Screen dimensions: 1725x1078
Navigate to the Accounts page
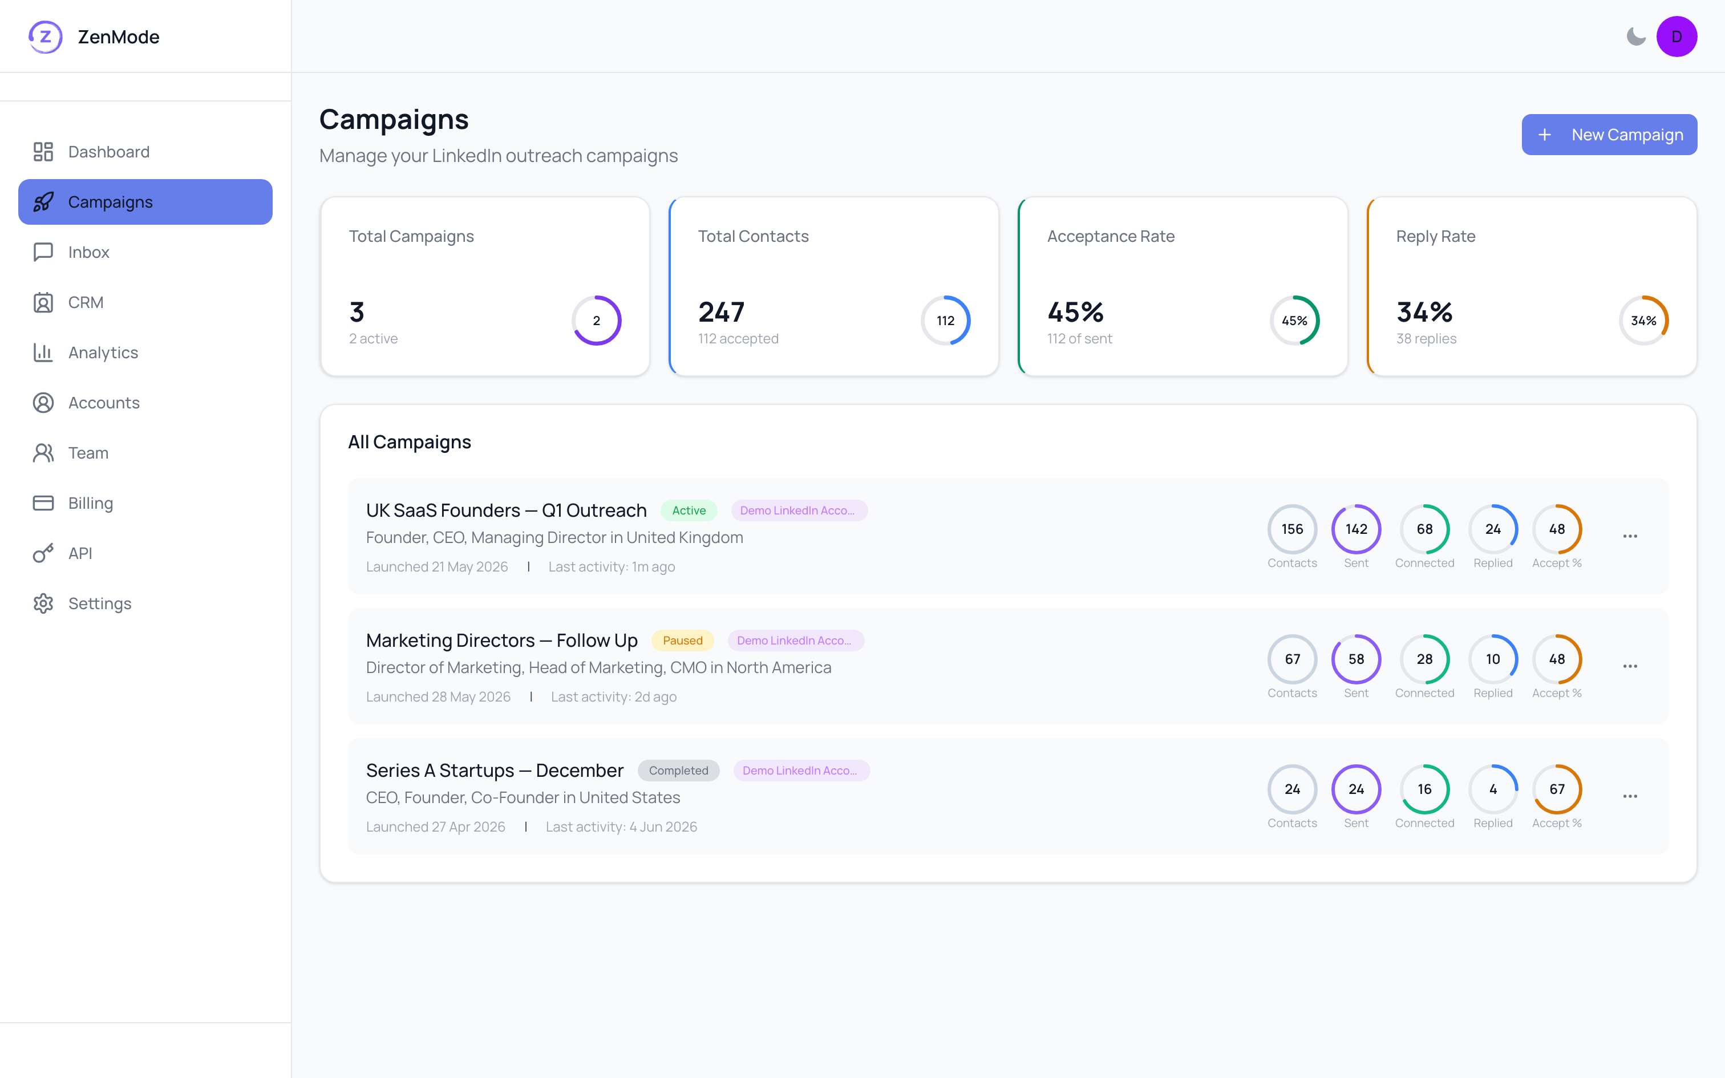pyautogui.click(x=145, y=403)
